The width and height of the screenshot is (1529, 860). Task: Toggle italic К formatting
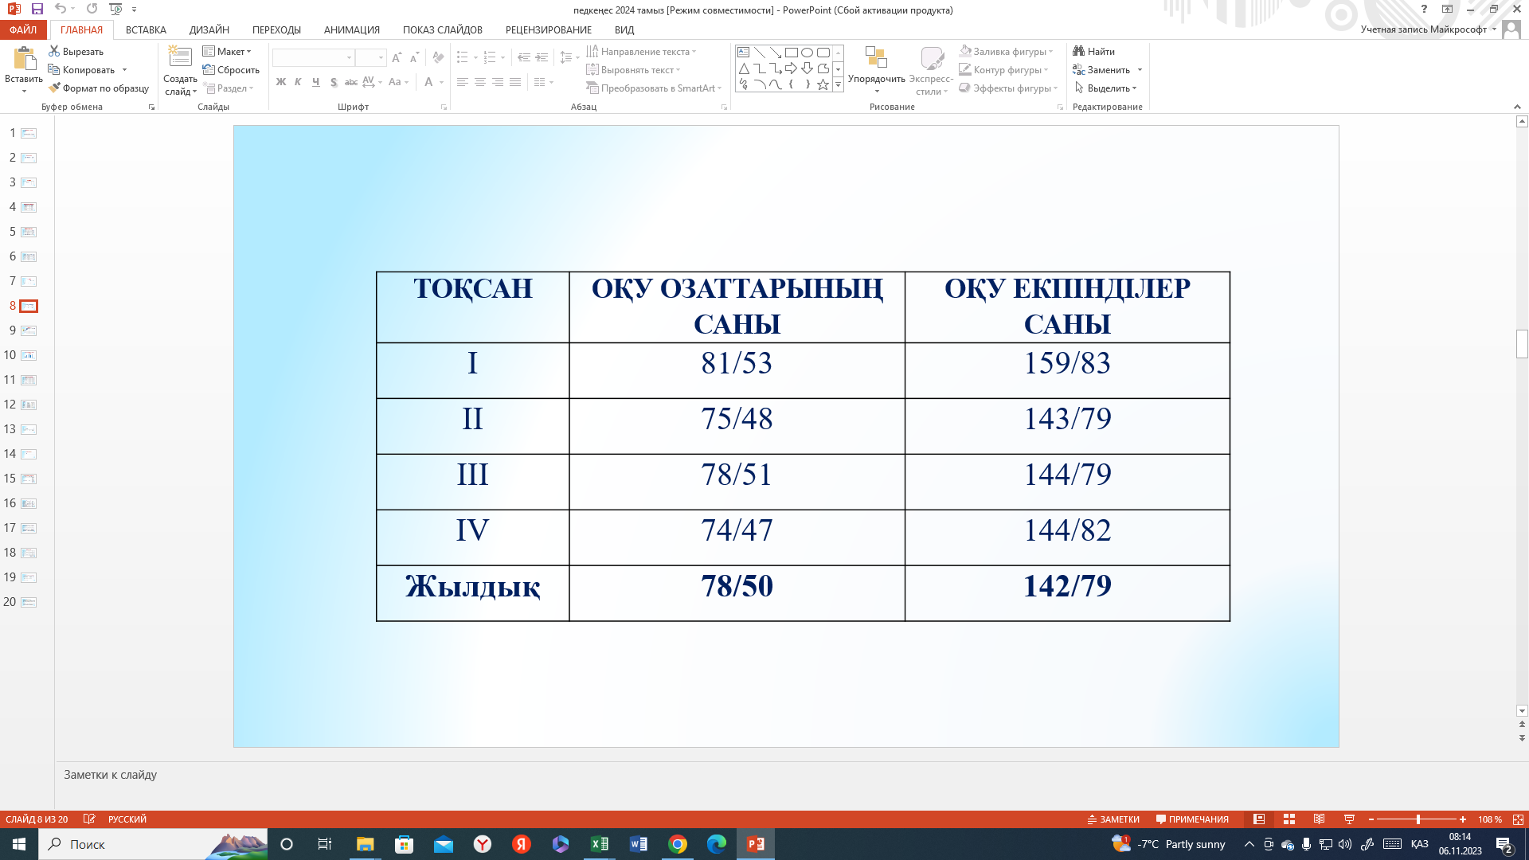298,82
